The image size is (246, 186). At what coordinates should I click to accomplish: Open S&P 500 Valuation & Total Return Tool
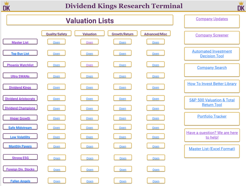point(212,102)
